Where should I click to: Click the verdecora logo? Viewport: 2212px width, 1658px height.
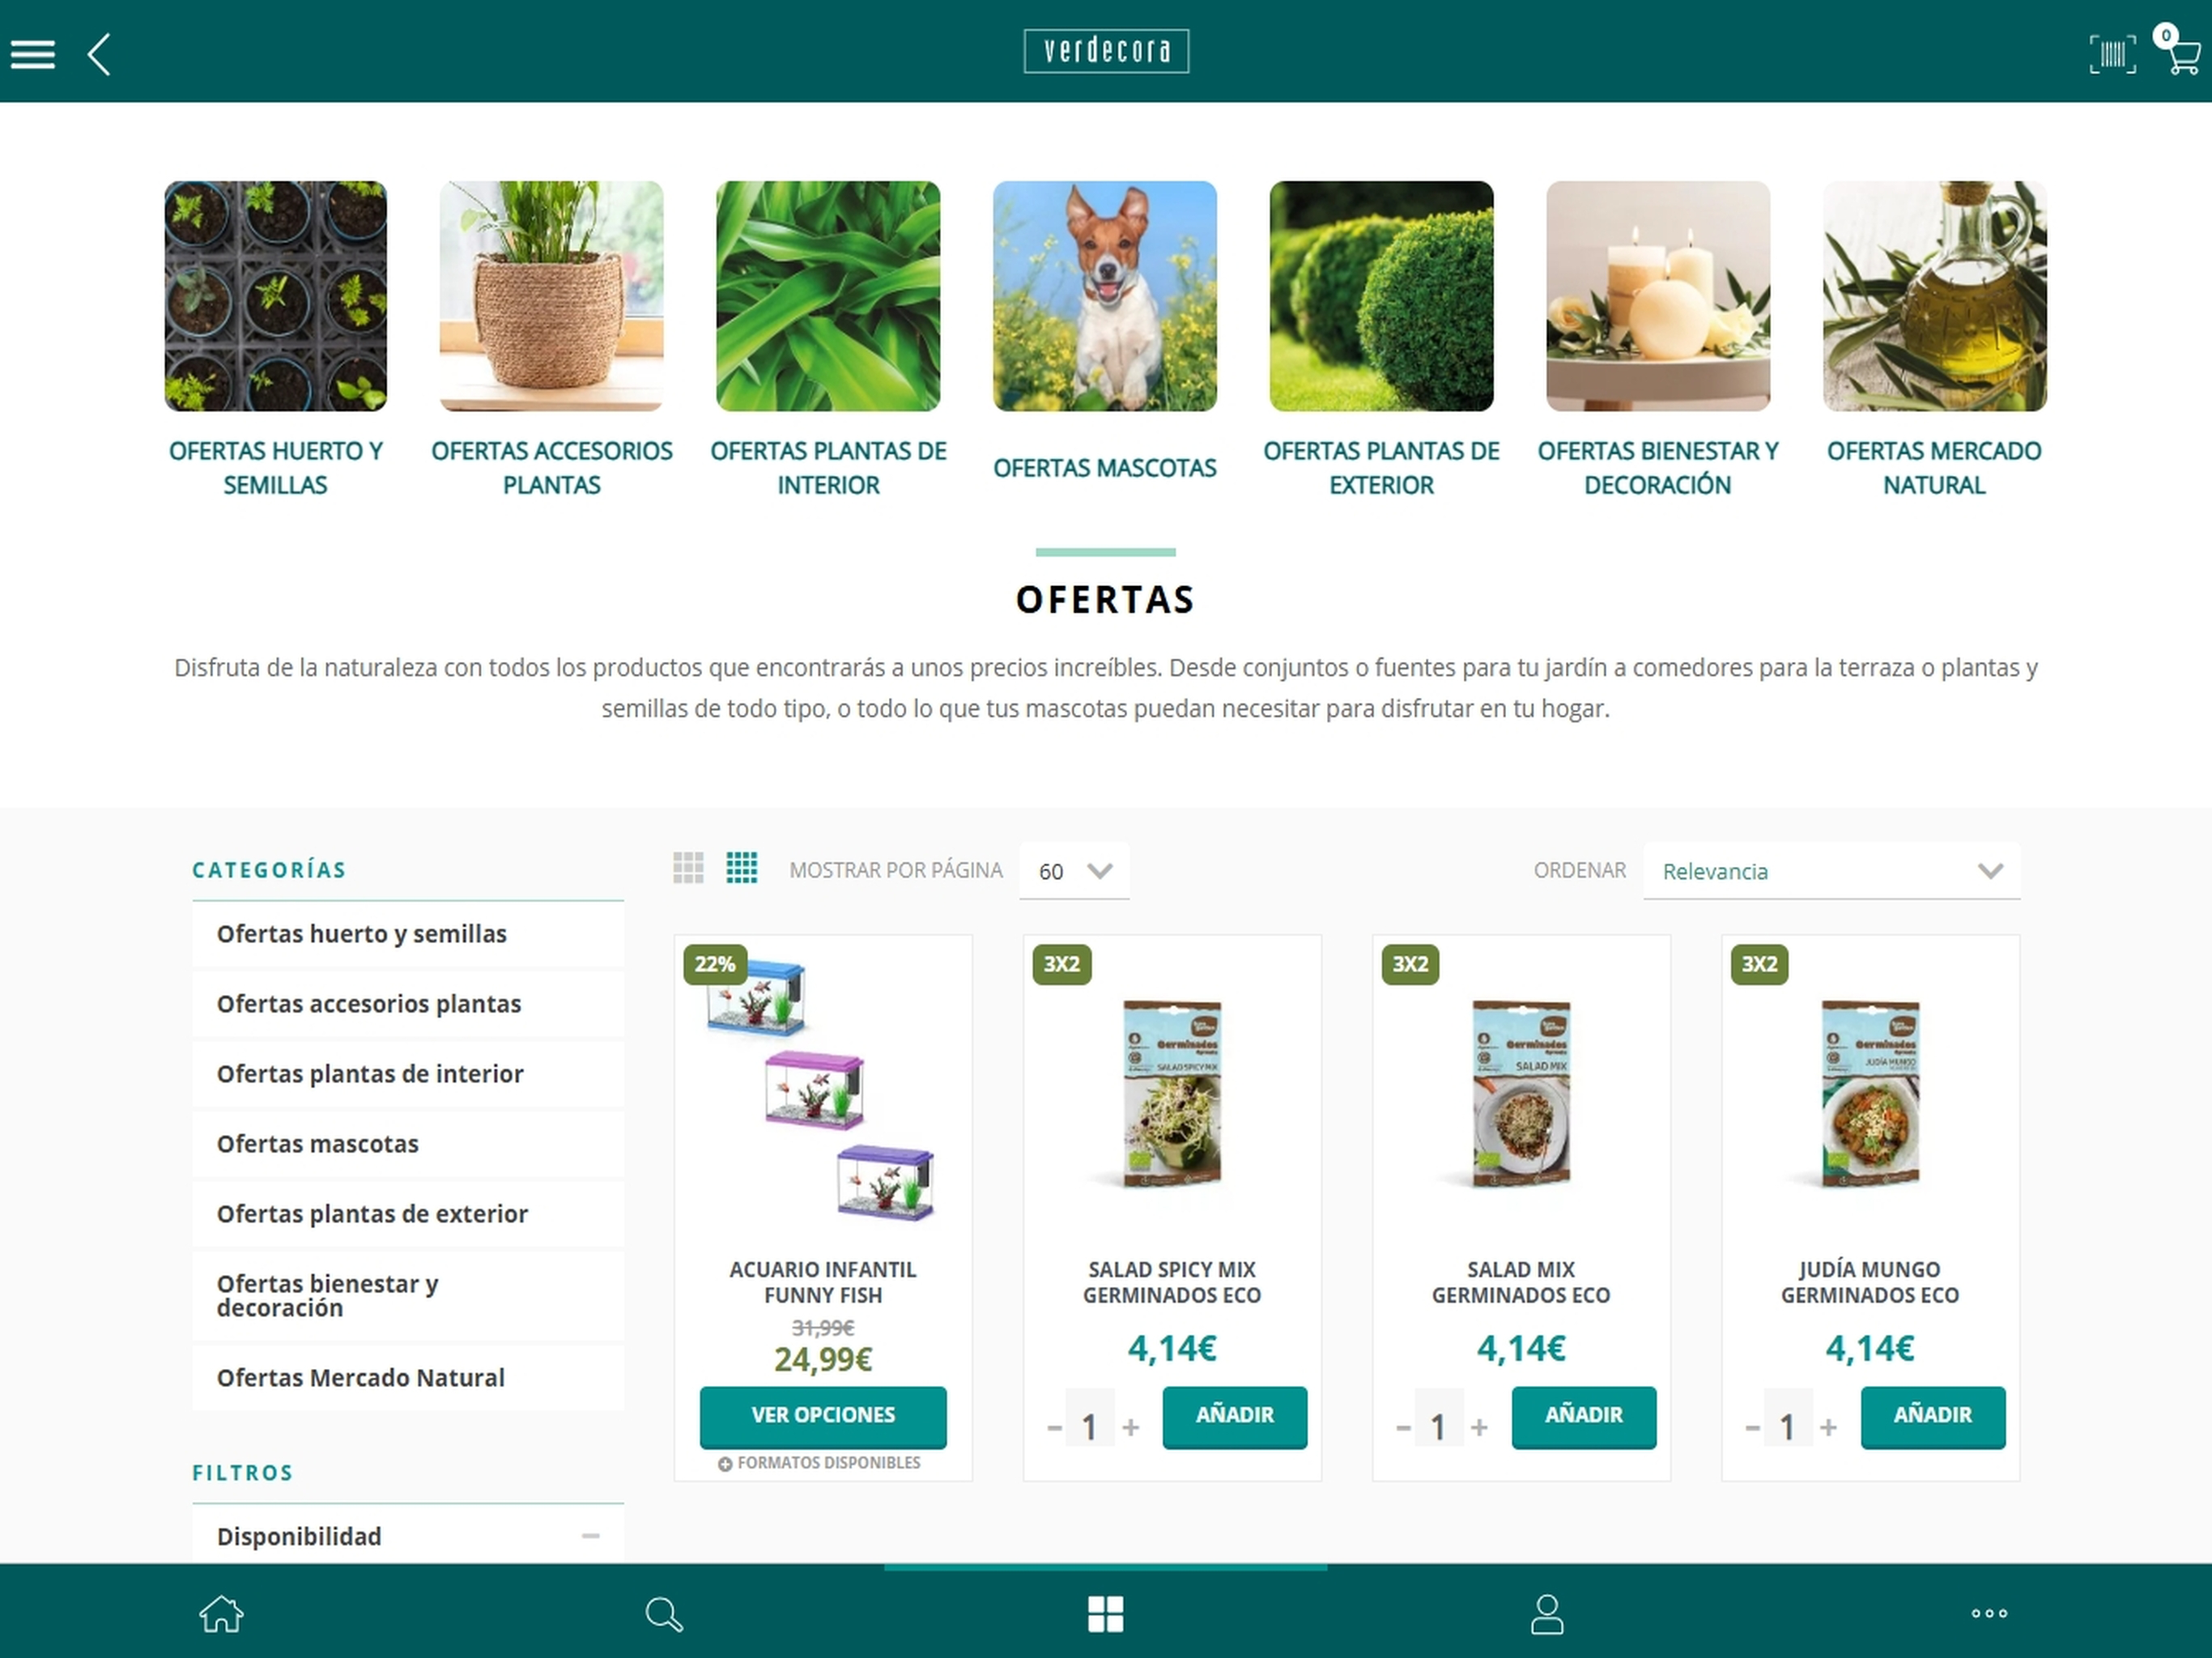(1106, 51)
